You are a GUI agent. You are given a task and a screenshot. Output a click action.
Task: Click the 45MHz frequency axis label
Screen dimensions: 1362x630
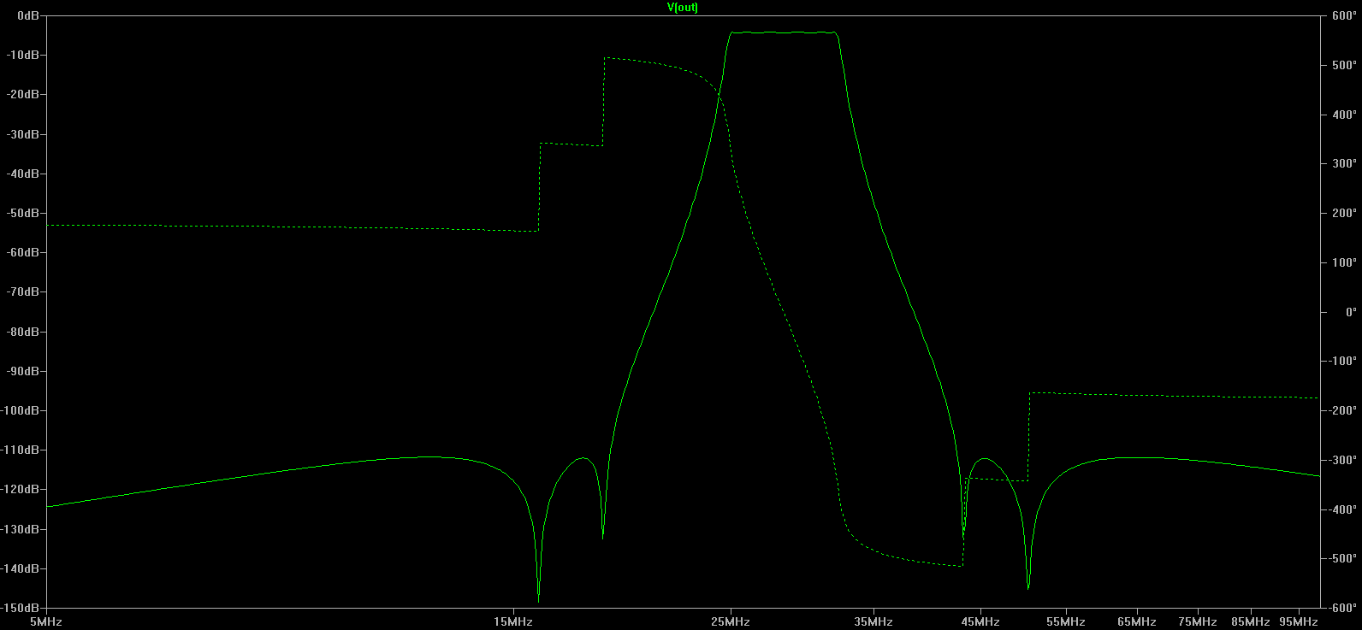(x=980, y=621)
